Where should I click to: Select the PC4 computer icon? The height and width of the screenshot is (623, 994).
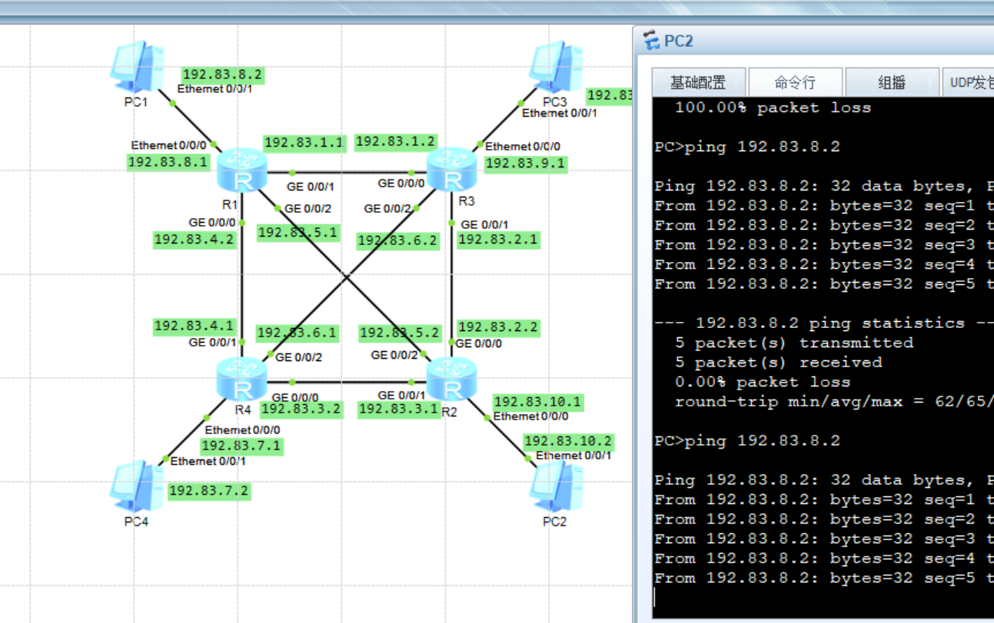136,486
